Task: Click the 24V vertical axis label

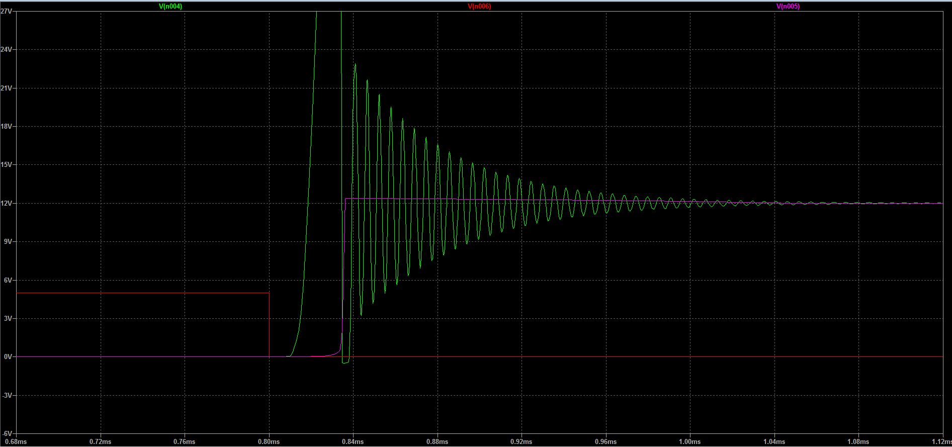Action: (x=7, y=50)
